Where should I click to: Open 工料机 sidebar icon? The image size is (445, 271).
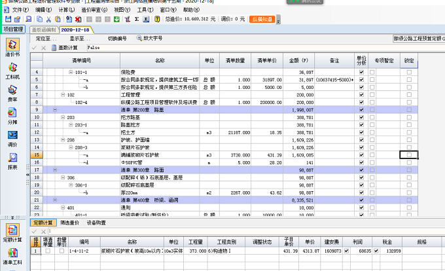point(12,71)
